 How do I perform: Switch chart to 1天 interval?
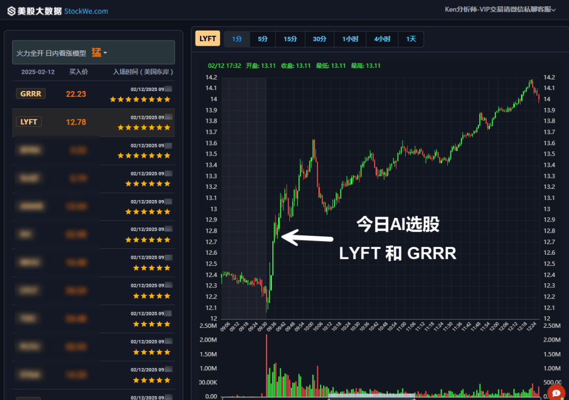tap(411, 39)
